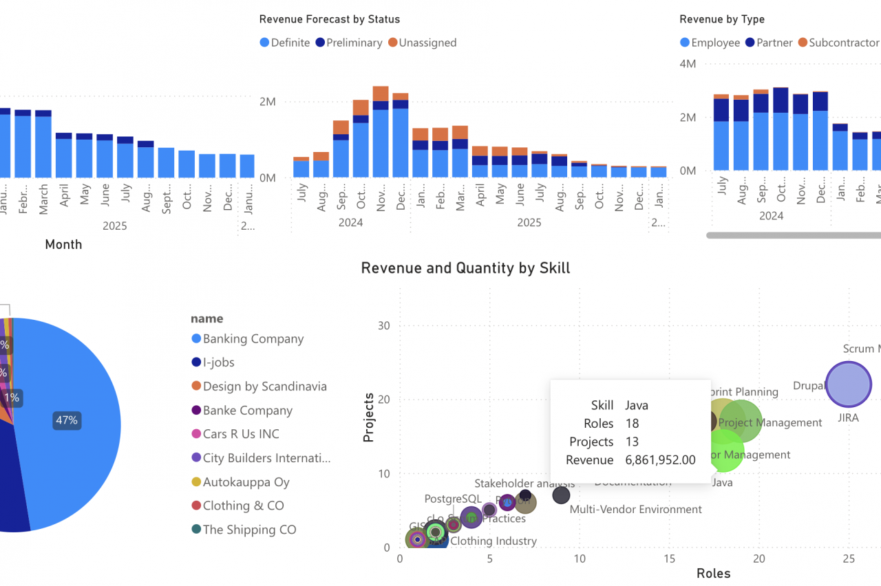Click the Preliminary legend marker
881x586 pixels.
[x=320, y=43]
